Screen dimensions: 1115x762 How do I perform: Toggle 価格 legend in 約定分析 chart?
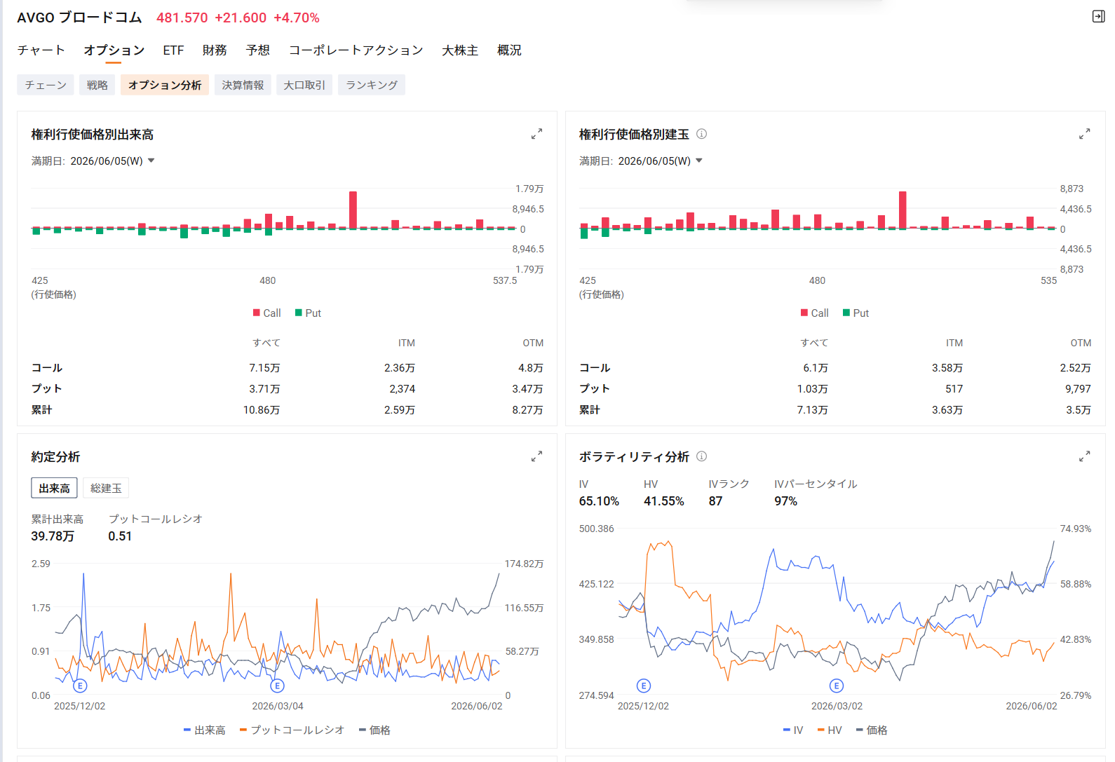click(x=374, y=730)
